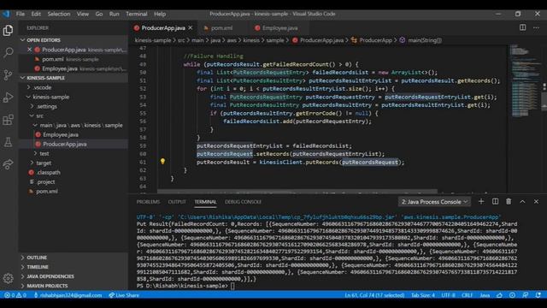Click the Ln 61, Col 74 cursor position
Image resolution: width=547 pixels, height=308 pixels.
(374, 295)
